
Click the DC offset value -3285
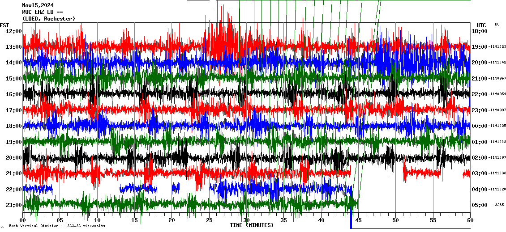pyautogui.click(x=499, y=205)
